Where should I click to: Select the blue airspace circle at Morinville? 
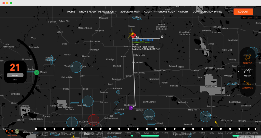(88, 101)
